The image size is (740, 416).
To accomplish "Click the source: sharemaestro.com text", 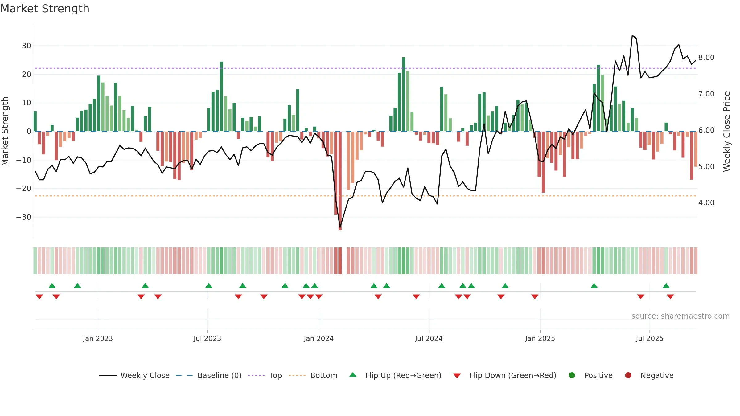I will point(680,316).
